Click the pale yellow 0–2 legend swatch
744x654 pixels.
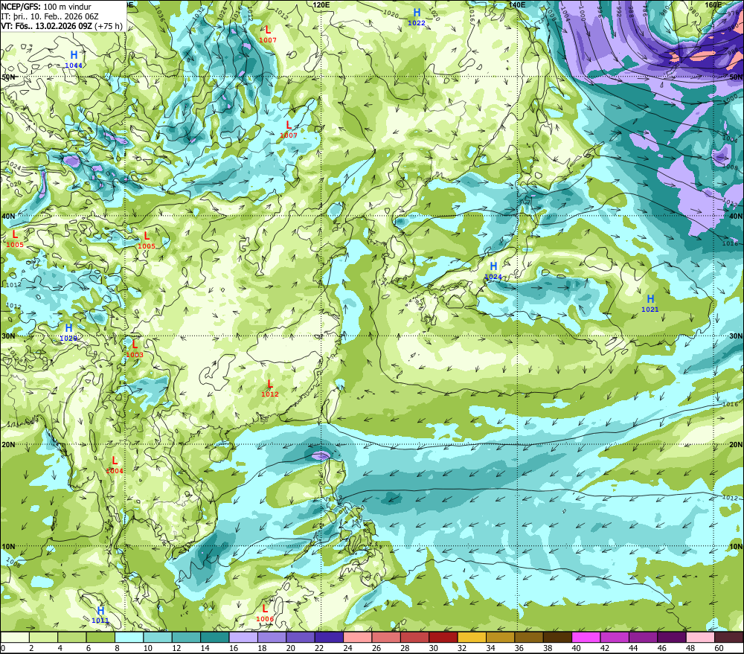point(15,637)
